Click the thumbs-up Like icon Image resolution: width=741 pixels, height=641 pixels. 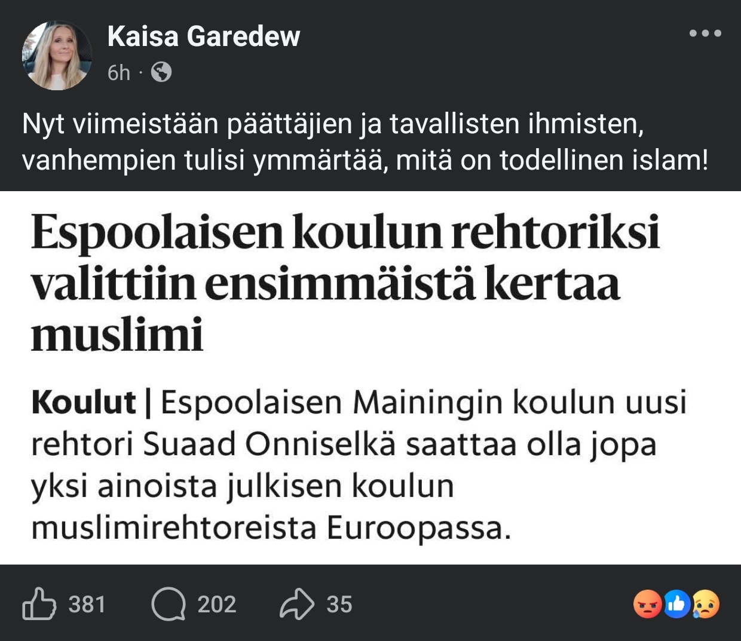(39, 604)
